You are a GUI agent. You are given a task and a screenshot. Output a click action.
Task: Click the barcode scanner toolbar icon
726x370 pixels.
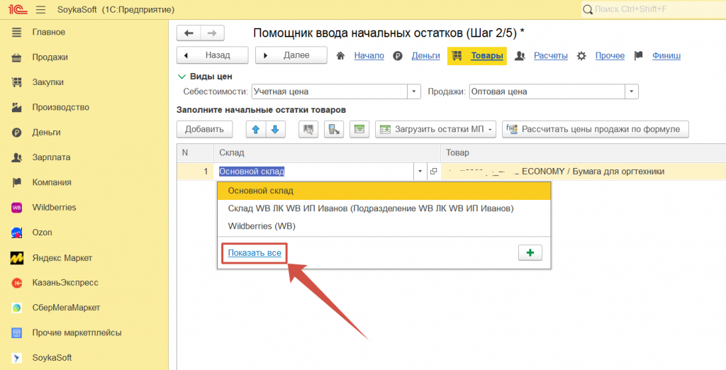(x=308, y=129)
